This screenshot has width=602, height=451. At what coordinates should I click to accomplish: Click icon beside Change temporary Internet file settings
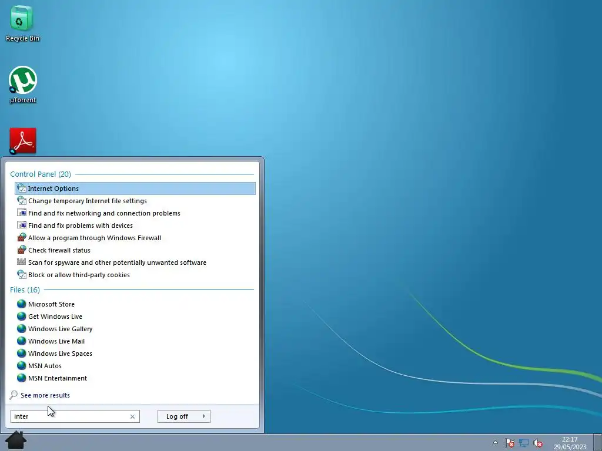click(22, 201)
